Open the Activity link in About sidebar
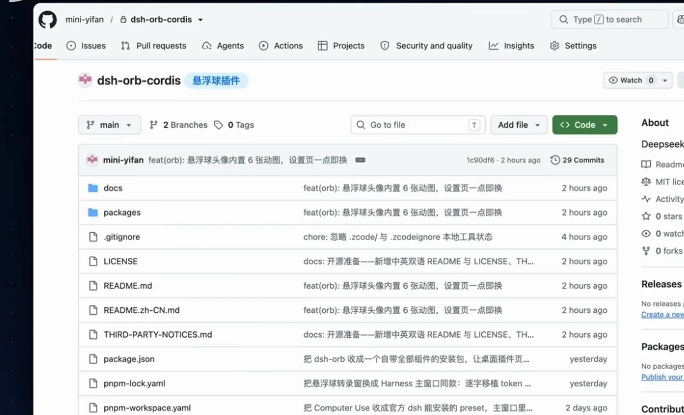Image resolution: width=684 pixels, height=415 pixels. pyautogui.click(x=663, y=199)
